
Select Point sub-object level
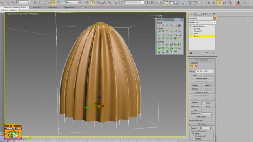196,34
